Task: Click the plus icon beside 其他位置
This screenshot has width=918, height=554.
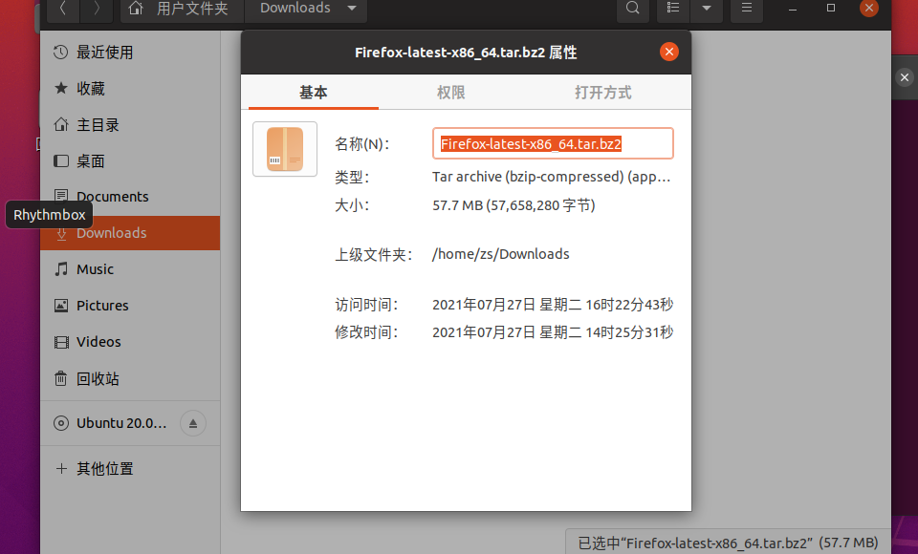Action: click(61, 469)
